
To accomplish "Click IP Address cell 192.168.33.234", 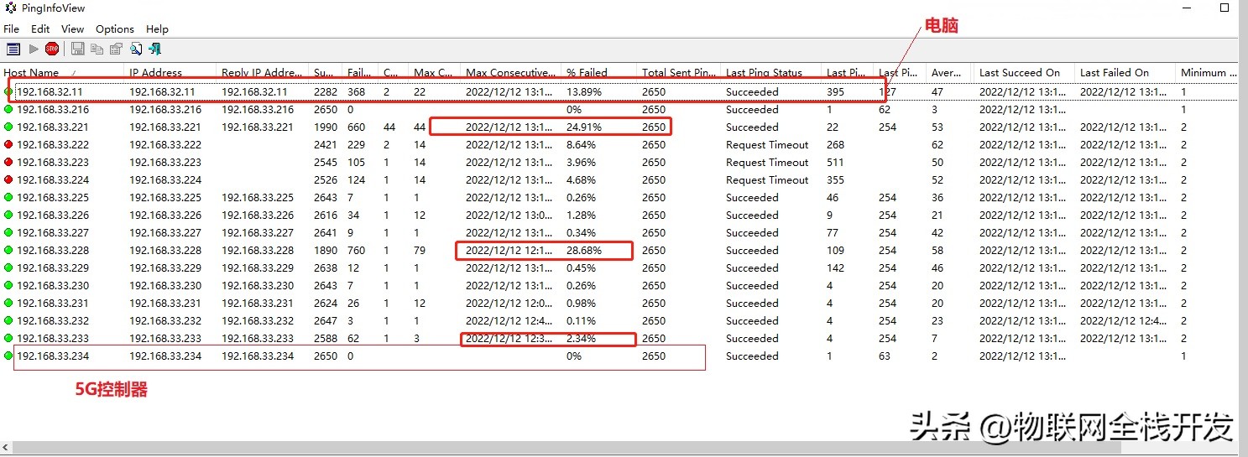I will [165, 356].
